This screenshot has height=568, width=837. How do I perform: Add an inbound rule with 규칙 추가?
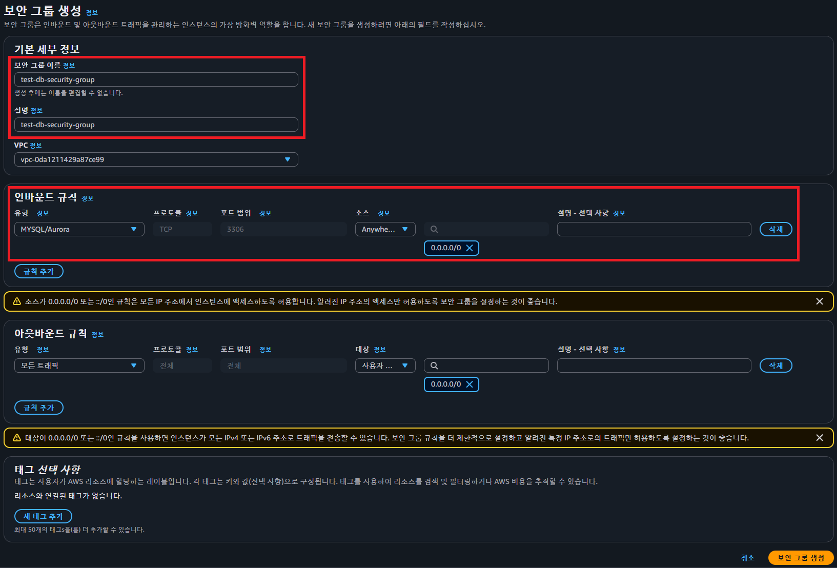tap(39, 271)
